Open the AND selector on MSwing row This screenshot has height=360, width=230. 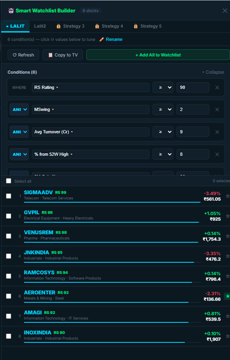point(19,109)
